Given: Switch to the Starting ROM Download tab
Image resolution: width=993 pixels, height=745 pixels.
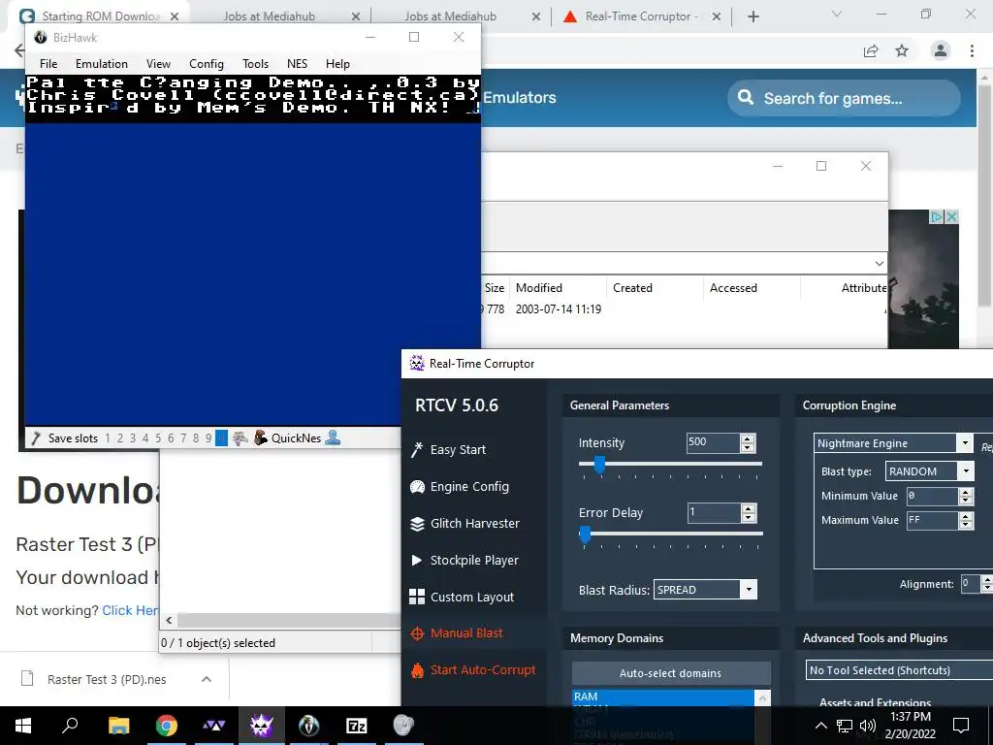Looking at the screenshot, I should pos(100,16).
